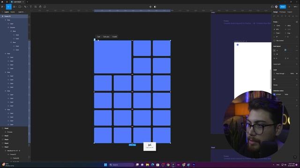This screenshot has height=168, width=300.
Task: Switch to the Assets tab
Action: pos(13,12)
